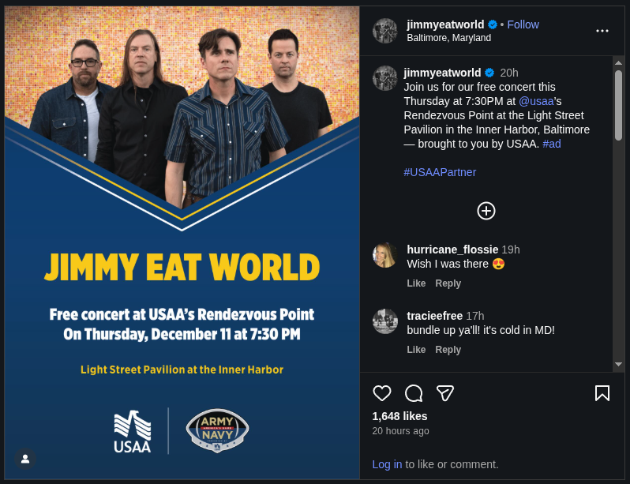Load more comments with the plus circle
The height and width of the screenshot is (484, 630).
tap(486, 211)
